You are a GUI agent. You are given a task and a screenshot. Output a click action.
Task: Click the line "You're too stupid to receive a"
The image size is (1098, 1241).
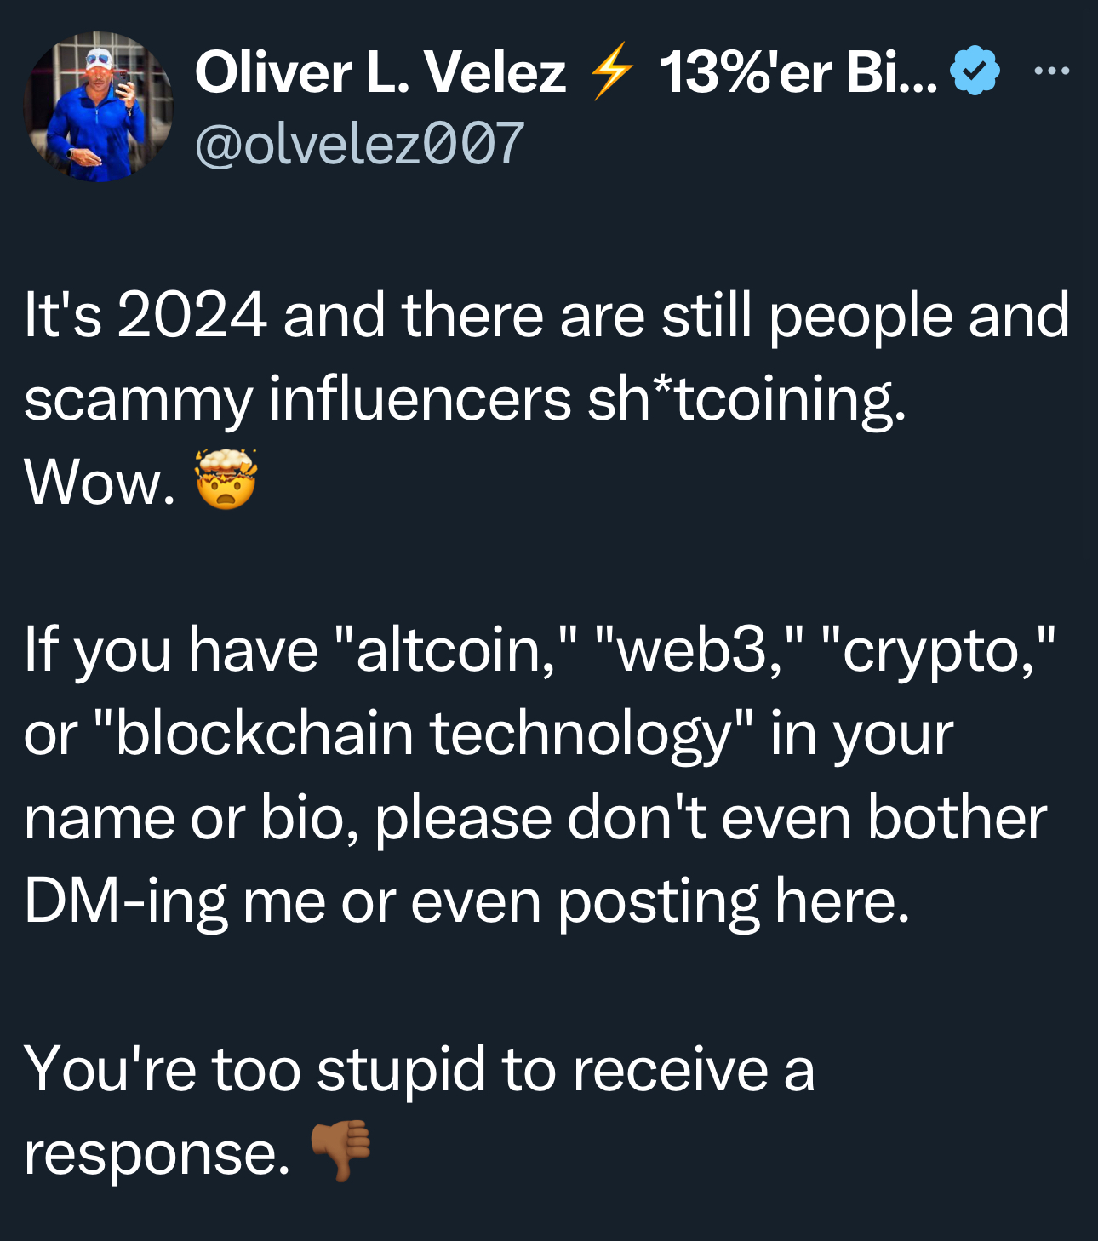tap(419, 1070)
